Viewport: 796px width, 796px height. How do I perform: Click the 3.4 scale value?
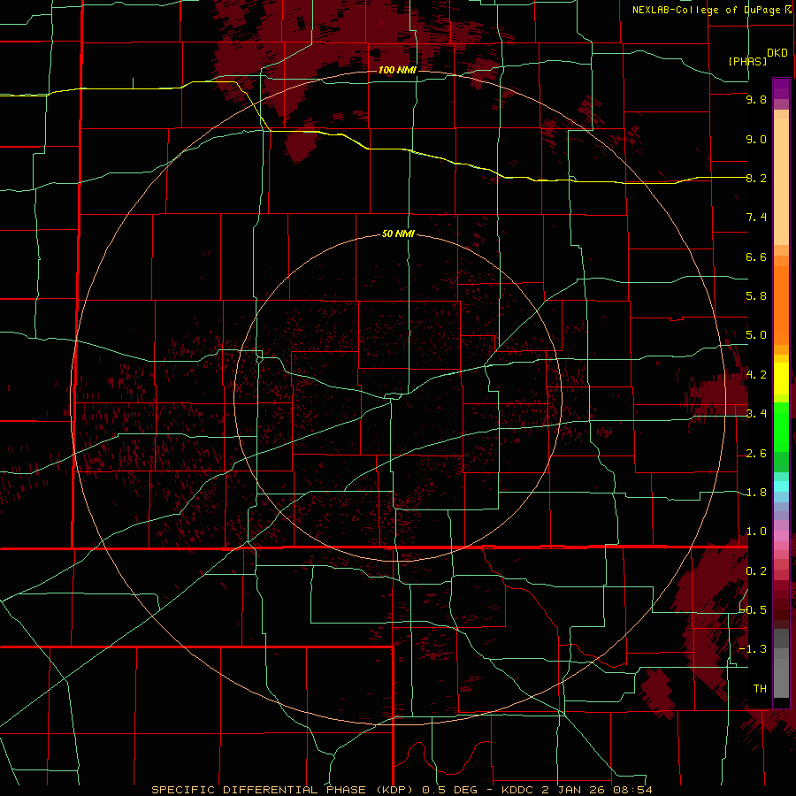756,414
